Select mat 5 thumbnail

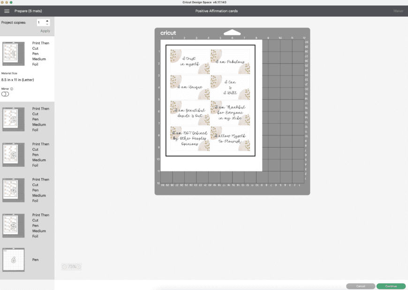click(x=14, y=225)
